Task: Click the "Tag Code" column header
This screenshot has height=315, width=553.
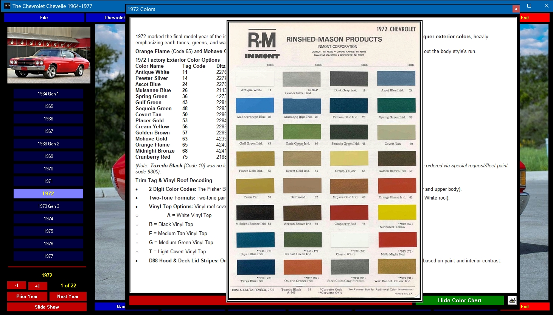Action: [x=194, y=66]
